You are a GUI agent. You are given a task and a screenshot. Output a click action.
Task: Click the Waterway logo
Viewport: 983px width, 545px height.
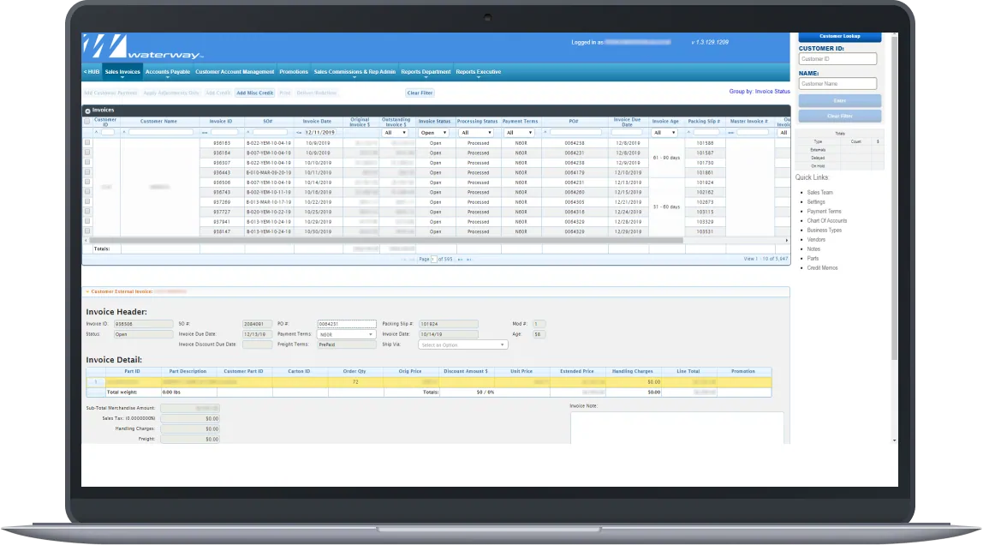click(x=143, y=47)
